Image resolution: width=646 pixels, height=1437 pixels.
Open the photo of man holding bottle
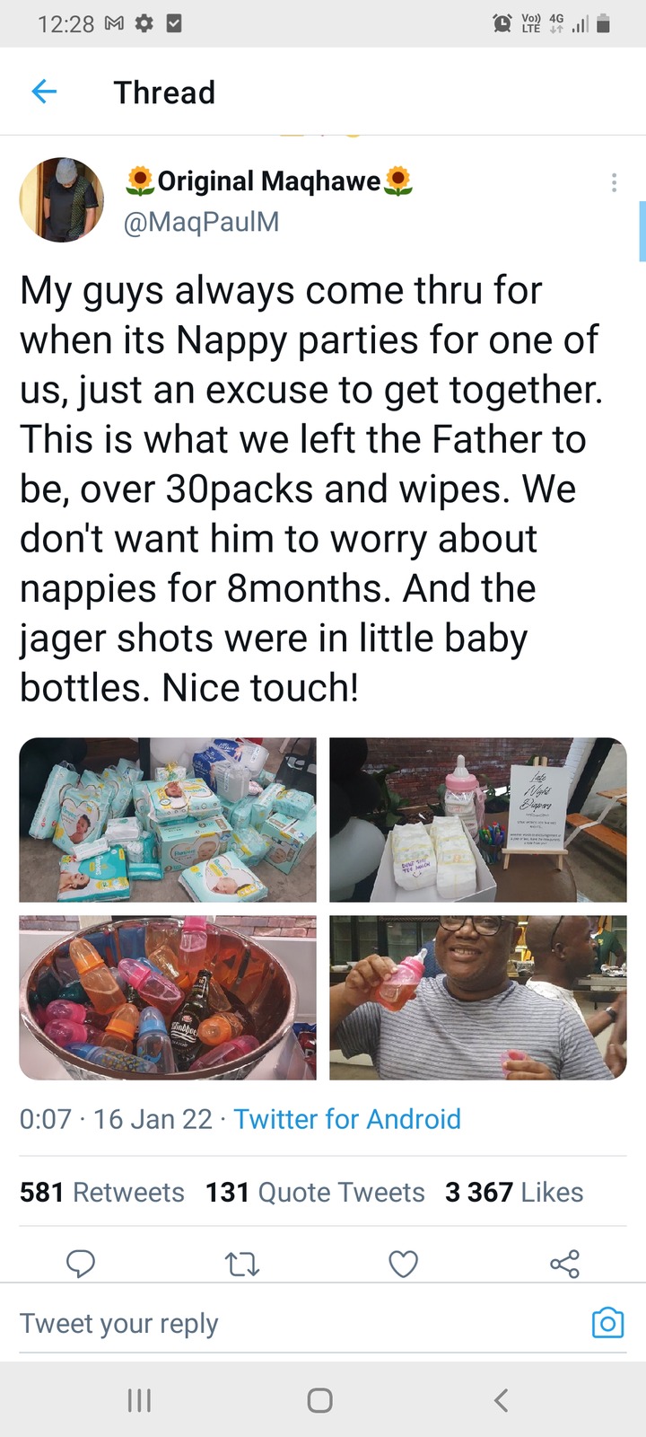(478, 998)
